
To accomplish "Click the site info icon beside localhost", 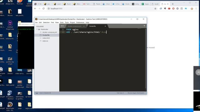I will 49,9.
